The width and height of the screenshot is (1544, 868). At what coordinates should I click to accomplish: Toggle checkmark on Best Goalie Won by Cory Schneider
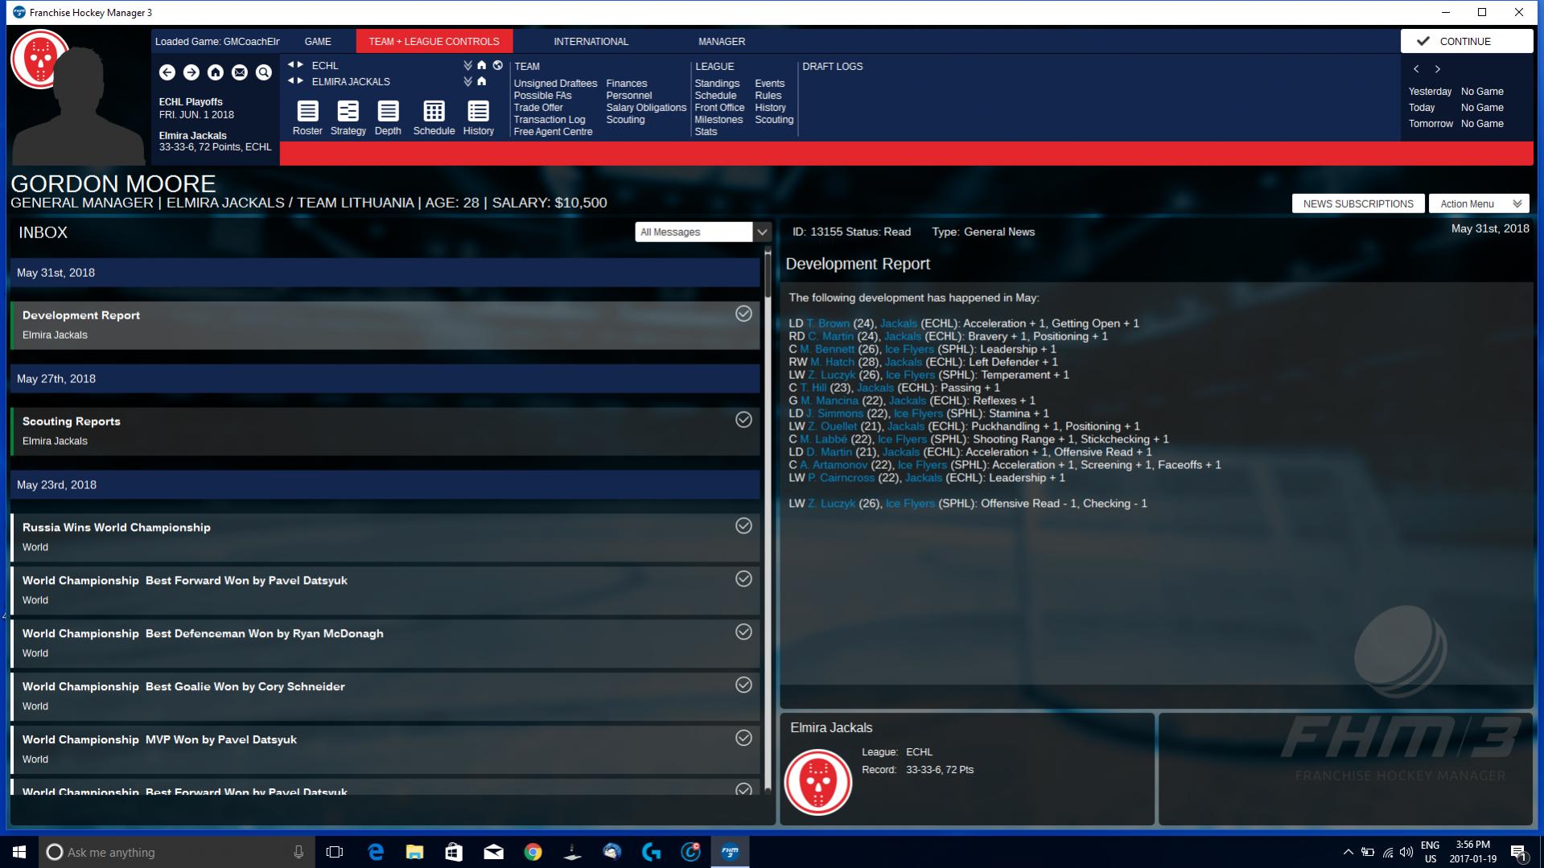[x=743, y=685]
